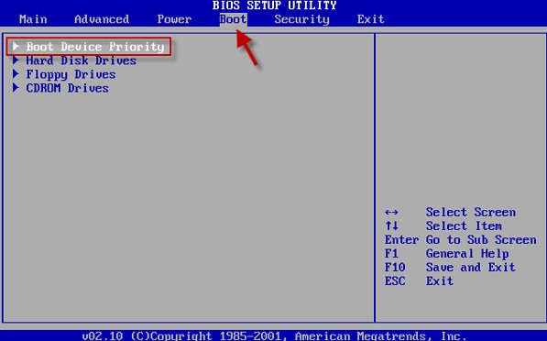Click the 'F10' key label
547x341 pixels.
click(x=395, y=268)
